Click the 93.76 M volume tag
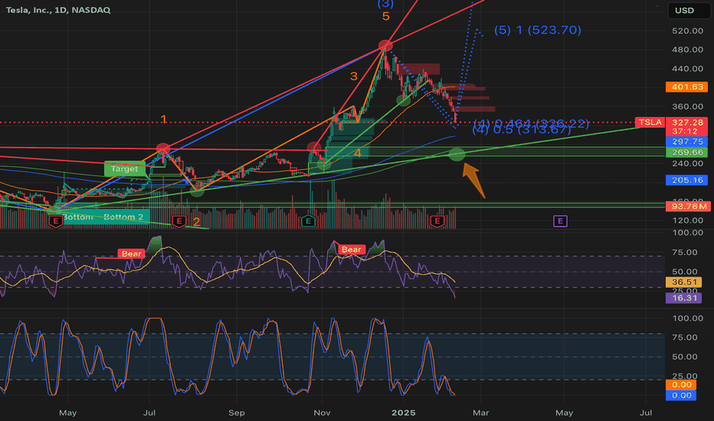 click(688, 207)
